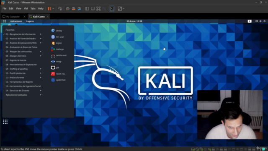This screenshot has height=151, width=268.
Task: Click the sound card status icon
Action: 209,149
